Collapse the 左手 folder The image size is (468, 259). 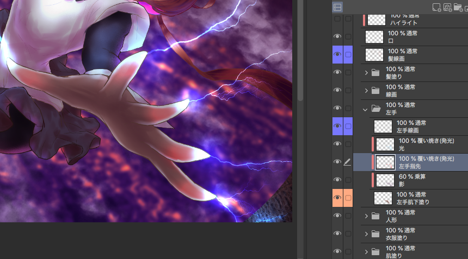click(365, 110)
